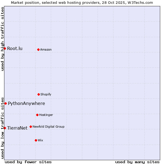Click the TierraNet text label

point(17,128)
